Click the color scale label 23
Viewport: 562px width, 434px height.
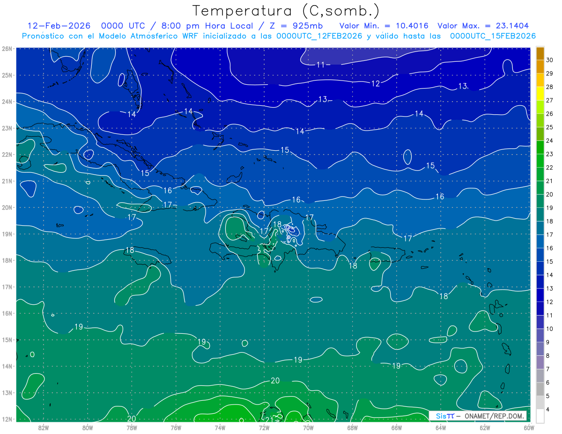(x=550, y=154)
